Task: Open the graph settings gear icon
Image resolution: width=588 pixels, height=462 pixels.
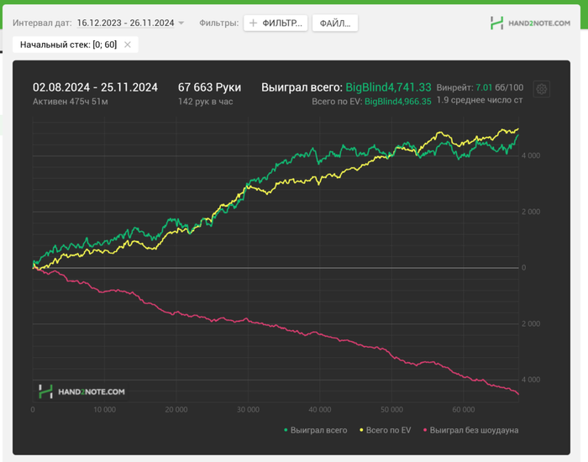Action: 541,89
